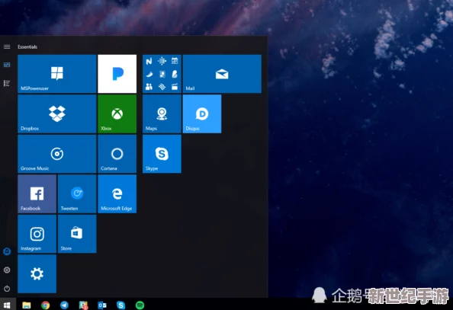Open the Maps tile
This screenshot has height=310, width=453.
[x=162, y=113]
